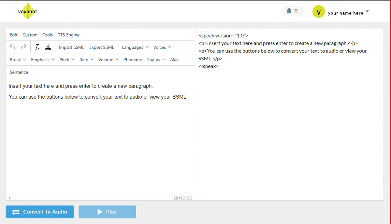391x224 pixels.
Task: Click the yellow V user avatar
Action: (x=318, y=12)
